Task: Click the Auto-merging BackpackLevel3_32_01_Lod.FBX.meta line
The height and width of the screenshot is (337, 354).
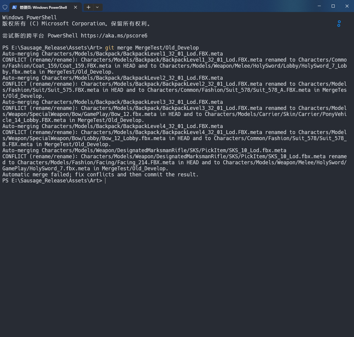Action: (x=112, y=102)
